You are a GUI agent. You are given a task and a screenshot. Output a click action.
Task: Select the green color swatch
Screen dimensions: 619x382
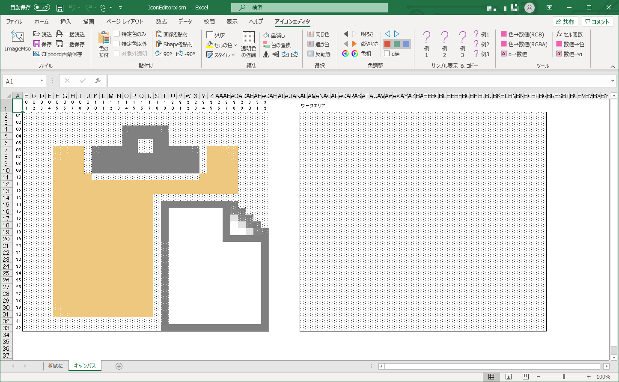coord(397,44)
